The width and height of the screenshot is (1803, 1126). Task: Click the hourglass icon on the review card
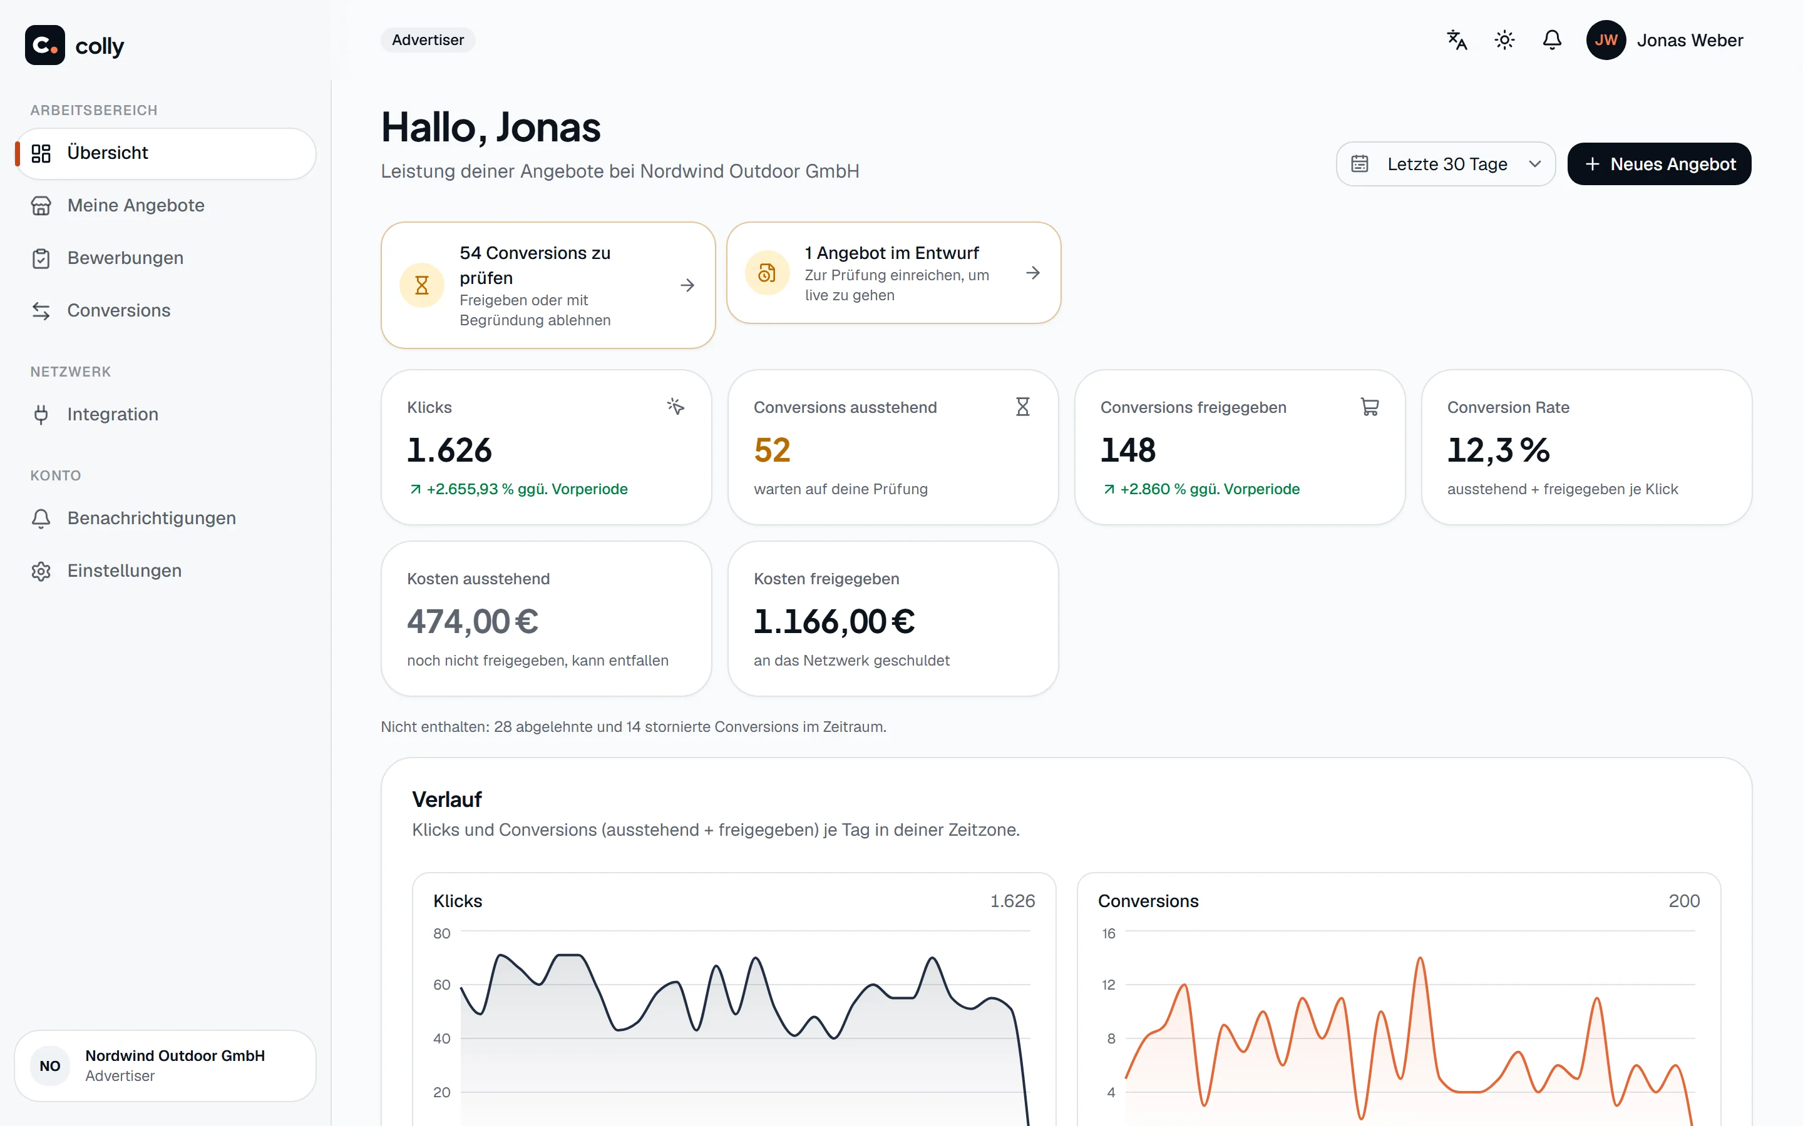pos(422,285)
